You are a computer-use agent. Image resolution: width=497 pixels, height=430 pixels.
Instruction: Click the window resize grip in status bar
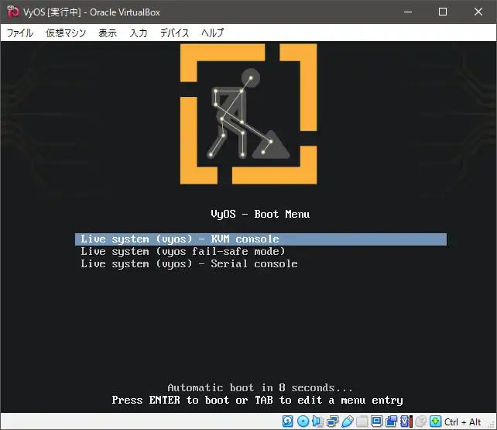pyautogui.click(x=491, y=425)
